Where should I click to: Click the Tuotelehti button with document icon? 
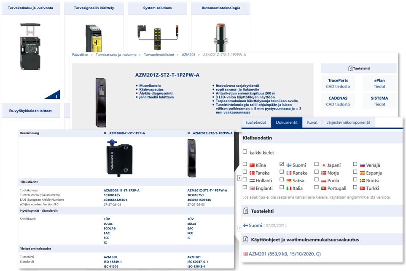click(359, 69)
